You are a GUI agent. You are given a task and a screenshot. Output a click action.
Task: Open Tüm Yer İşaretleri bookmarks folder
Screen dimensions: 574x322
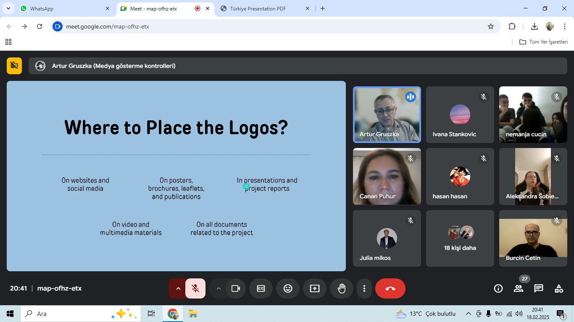pyautogui.click(x=544, y=42)
